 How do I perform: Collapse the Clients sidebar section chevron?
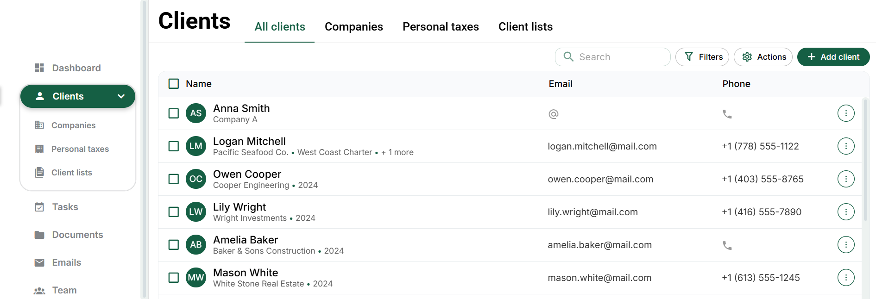121,96
